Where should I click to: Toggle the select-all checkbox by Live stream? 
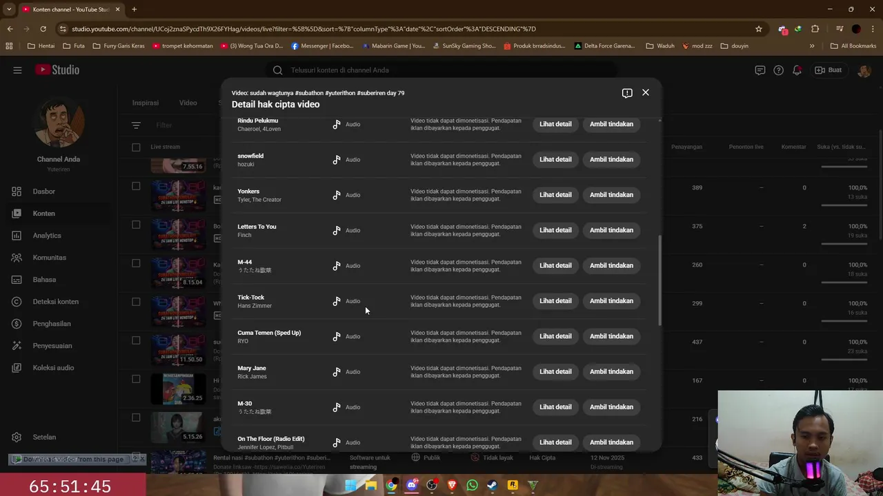click(136, 147)
